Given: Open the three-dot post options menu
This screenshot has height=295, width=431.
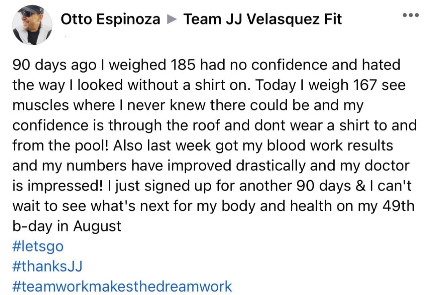Looking at the screenshot, I should (x=412, y=15).
